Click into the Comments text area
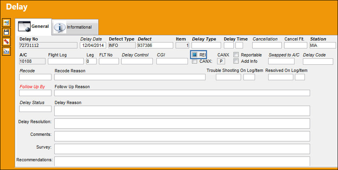The image size is (338, 170). 182,136
